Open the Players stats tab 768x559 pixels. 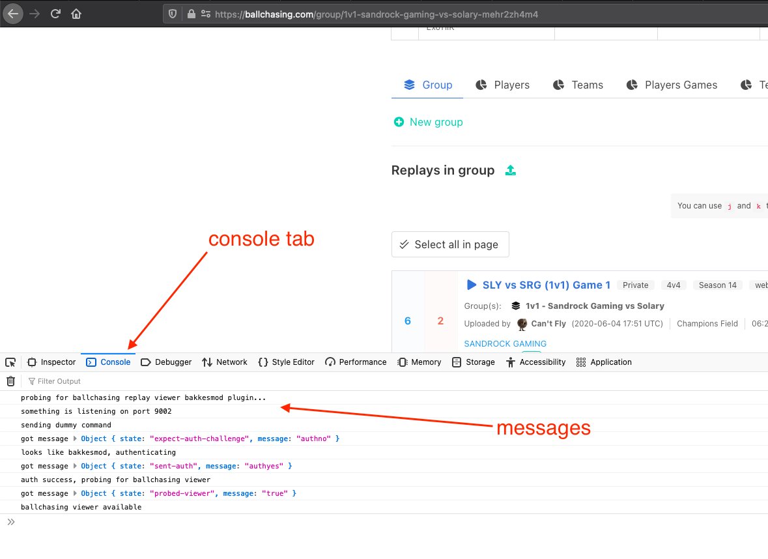502,85
